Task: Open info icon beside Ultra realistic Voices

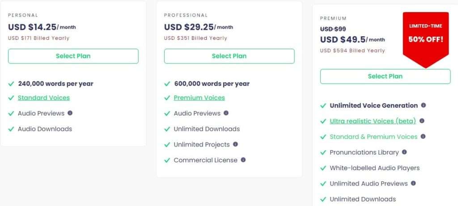Action: (x=421, y=121)
